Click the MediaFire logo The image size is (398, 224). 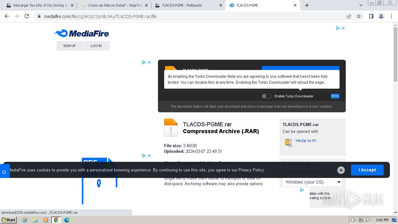81,33
